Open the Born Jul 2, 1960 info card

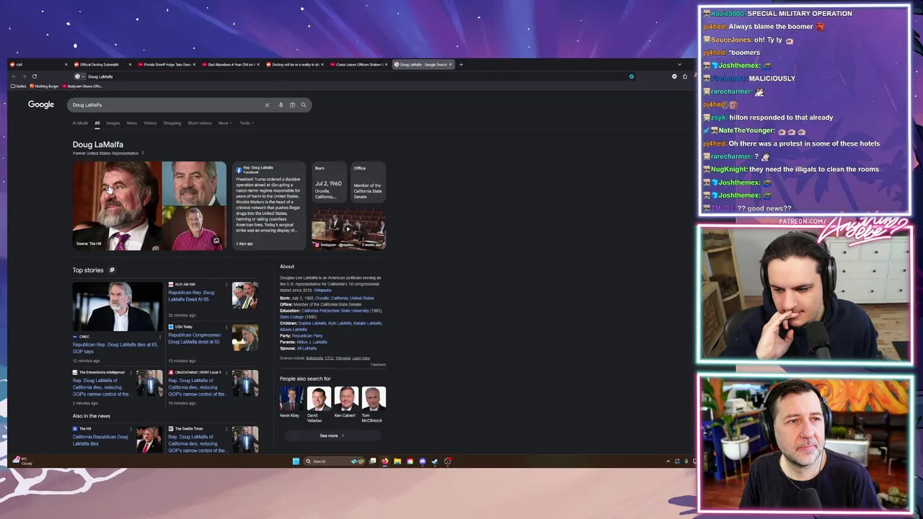[x=329, y=183]
